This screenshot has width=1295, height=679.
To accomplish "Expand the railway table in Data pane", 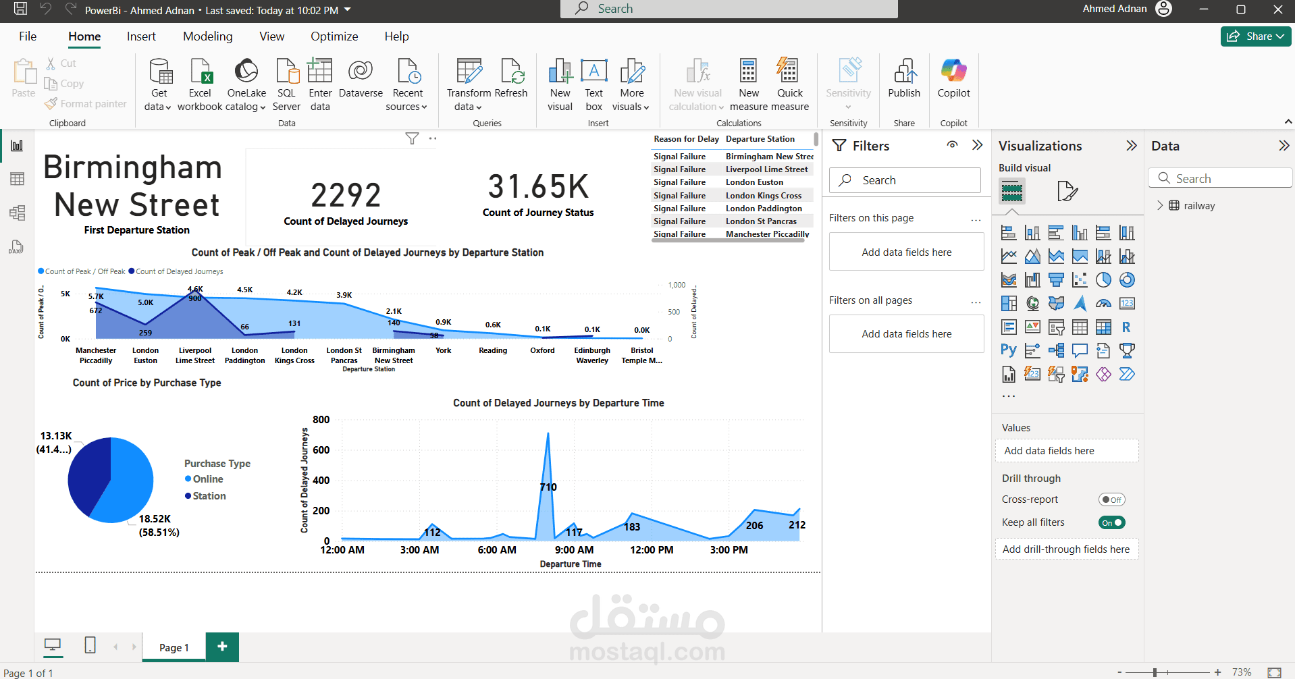I will pyautogui.click(x=1160, y=205).
